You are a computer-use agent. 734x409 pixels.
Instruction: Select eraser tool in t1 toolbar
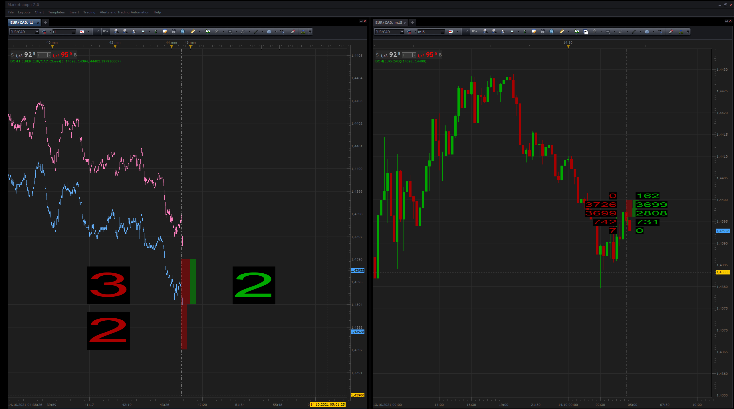point(293,32)
